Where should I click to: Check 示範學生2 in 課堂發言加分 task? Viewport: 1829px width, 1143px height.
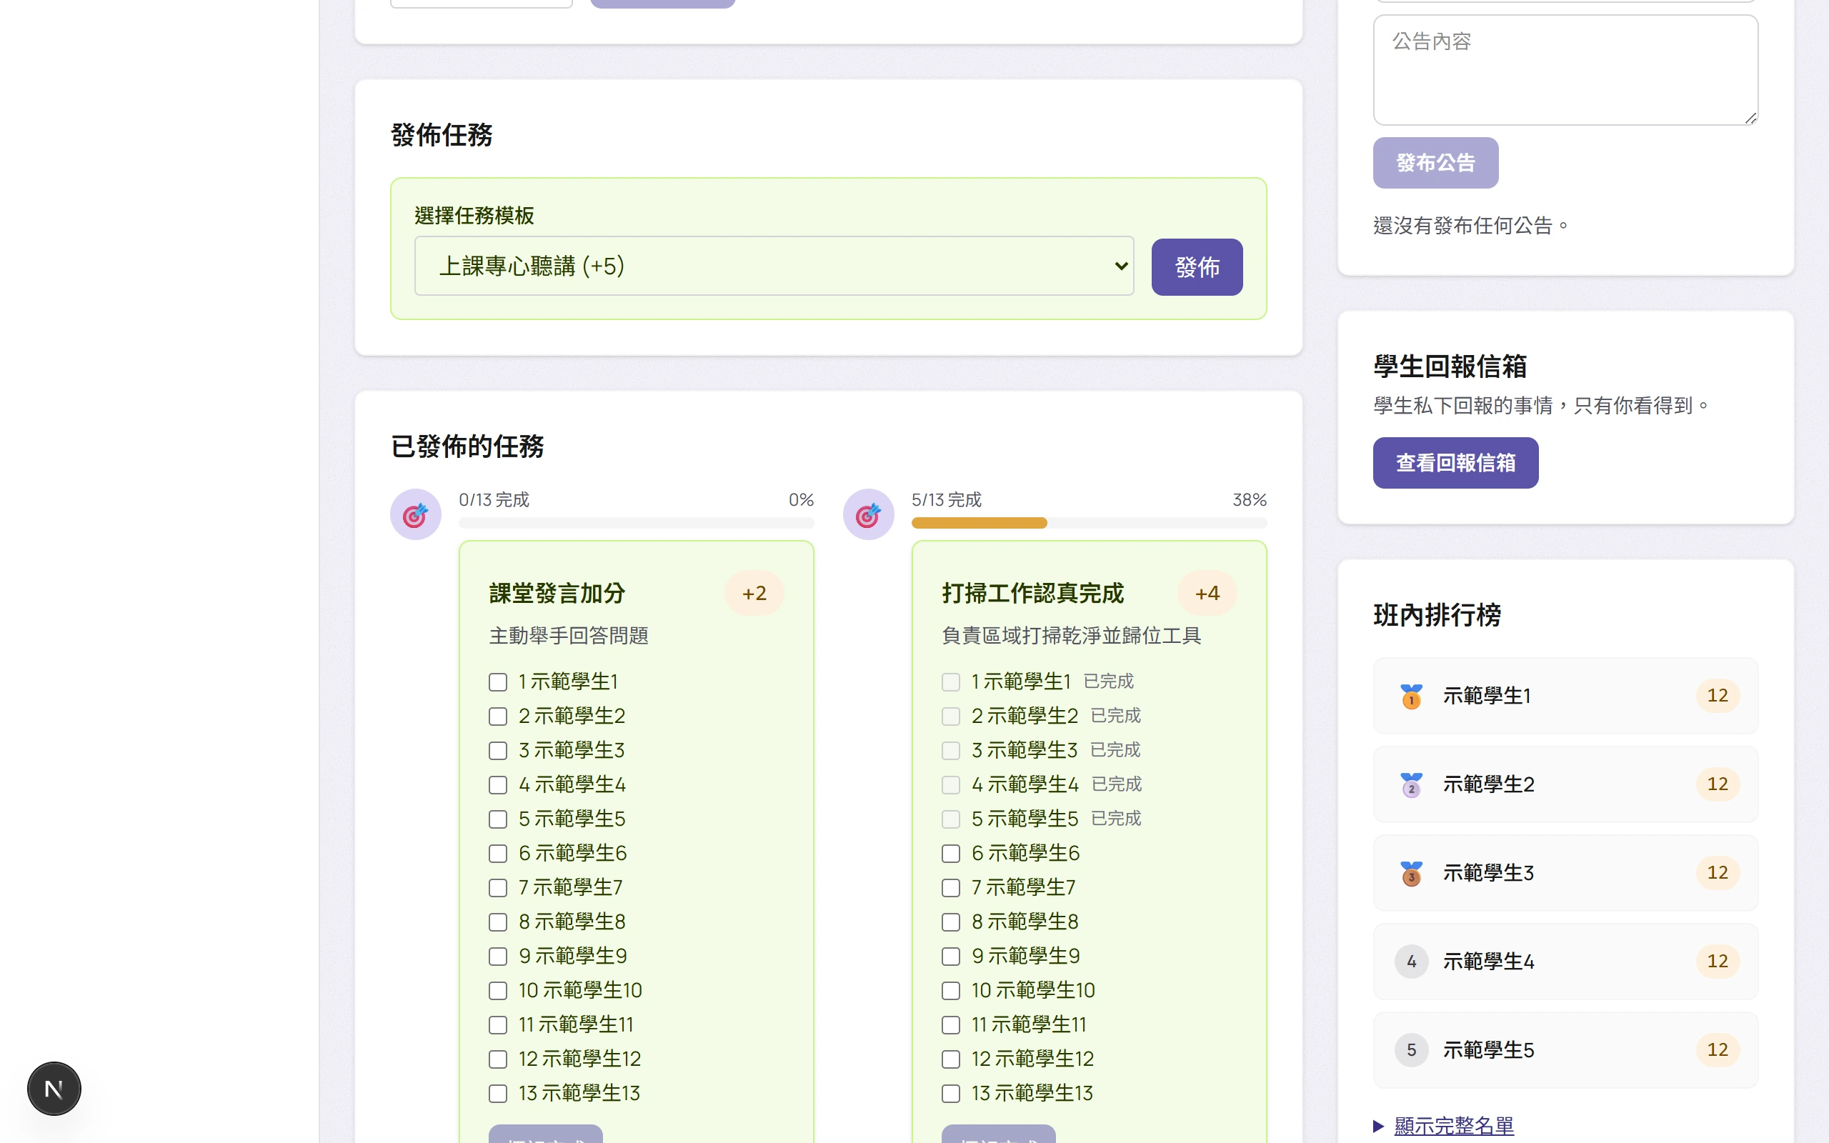498,716
